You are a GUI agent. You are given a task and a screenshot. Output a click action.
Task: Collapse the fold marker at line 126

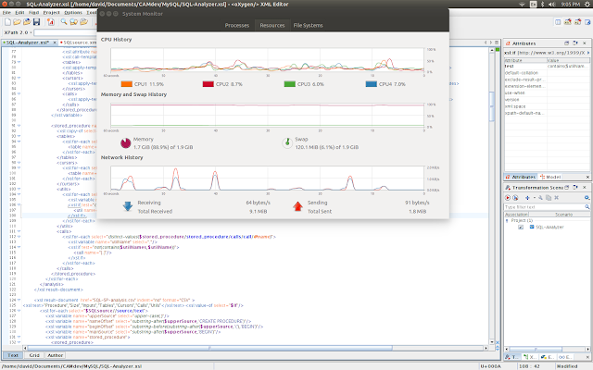pos(19,311)
